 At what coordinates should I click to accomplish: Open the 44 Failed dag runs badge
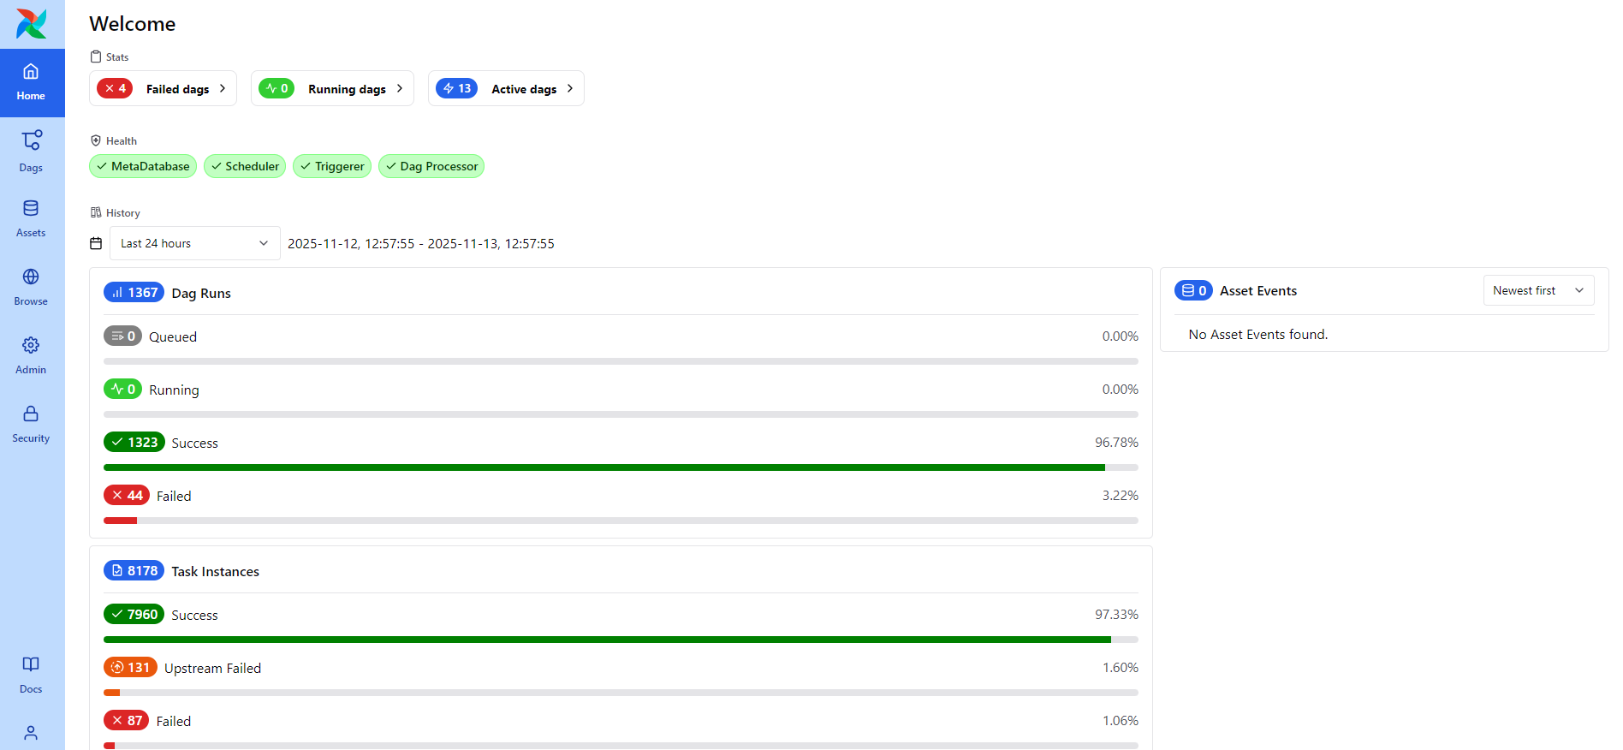[127, 496]
